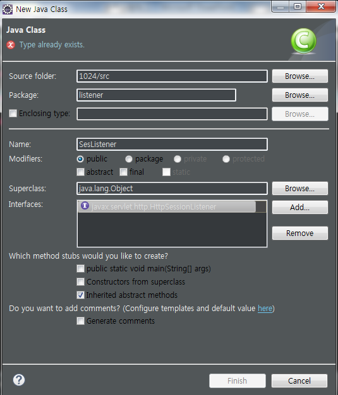Click the 'Type already exists.' error message
338x395 pixels.
point(52,45)
